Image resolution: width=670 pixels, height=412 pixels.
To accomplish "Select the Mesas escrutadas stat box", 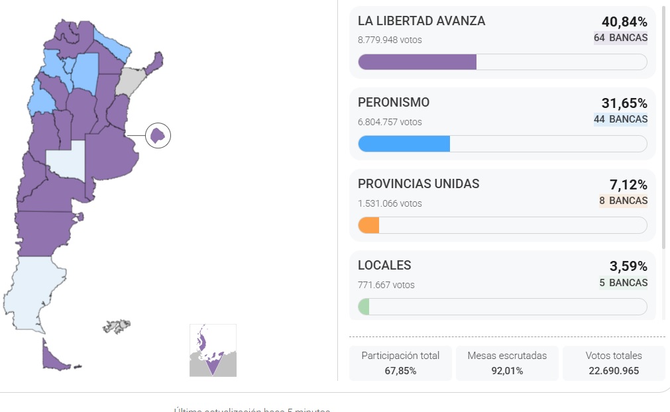I will pyautogui.click(x=507, y=363).
